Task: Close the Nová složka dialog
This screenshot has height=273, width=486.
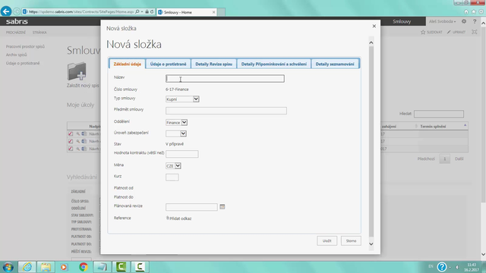Action: 374,26
